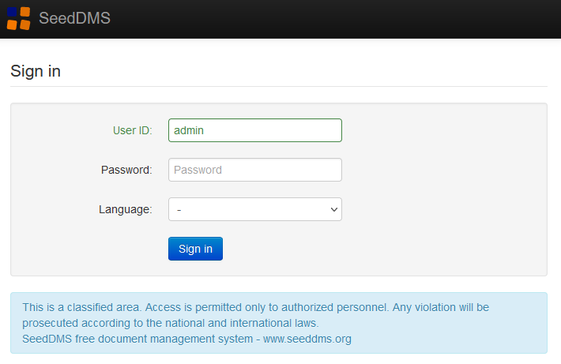The width and height of the screenshot is (561, 364).
Task: Click the Sign in page heading
Action: click(36, 71)
